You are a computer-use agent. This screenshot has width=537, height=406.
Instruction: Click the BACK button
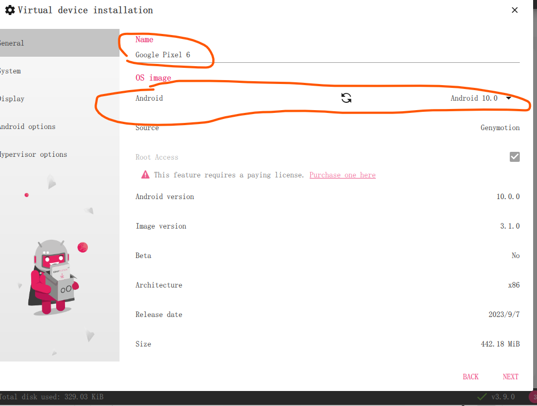coord(470,377)
